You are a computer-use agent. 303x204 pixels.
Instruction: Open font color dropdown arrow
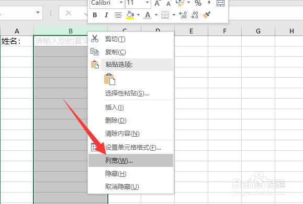pos(156,15)
